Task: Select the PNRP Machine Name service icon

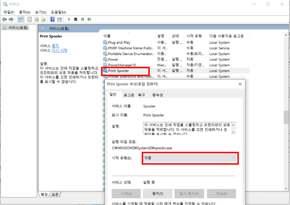Action: pyautogui.click(x=105, y=48)
